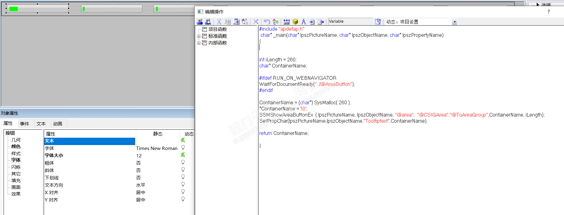Click the light bulb in 文本方向 row
The width and height of the screenshot is (564, 215).
point(183,184)
